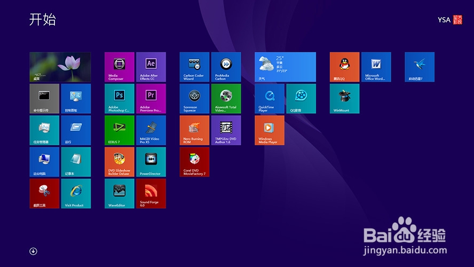The height and width of the screenshot is (267, 474).
Task: Launch Adobe Photoshop tile
Action: tap(120, 99)
